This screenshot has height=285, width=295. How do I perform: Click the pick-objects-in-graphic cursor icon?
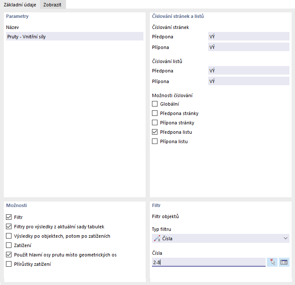272,262
